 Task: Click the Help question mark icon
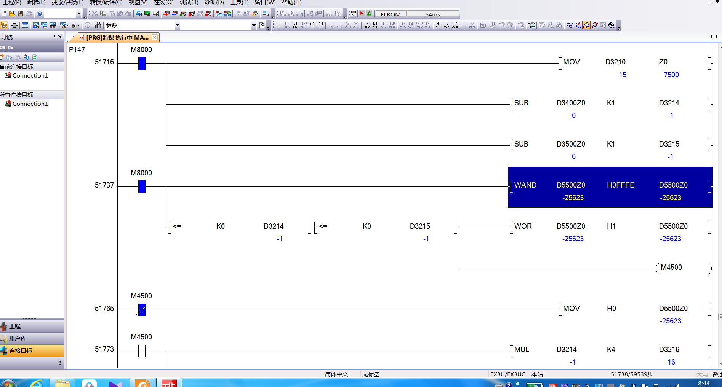click(x=40, y=14)
